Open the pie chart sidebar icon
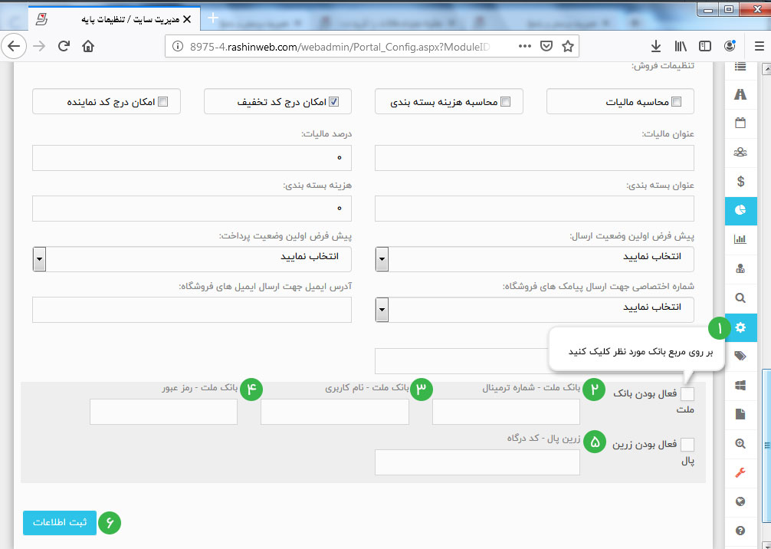Image resolution: width=771 pixels, height=549 pixels. [x=740, y=210]
